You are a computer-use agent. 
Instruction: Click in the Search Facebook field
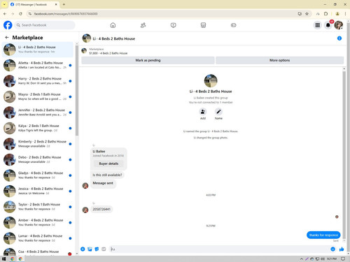pos(45,25)
